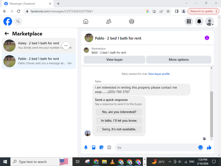Open Haley 2 bed 1 bath conversation
Image resolution: width=221 pixels, height=166 pixels.
[39, 46]
